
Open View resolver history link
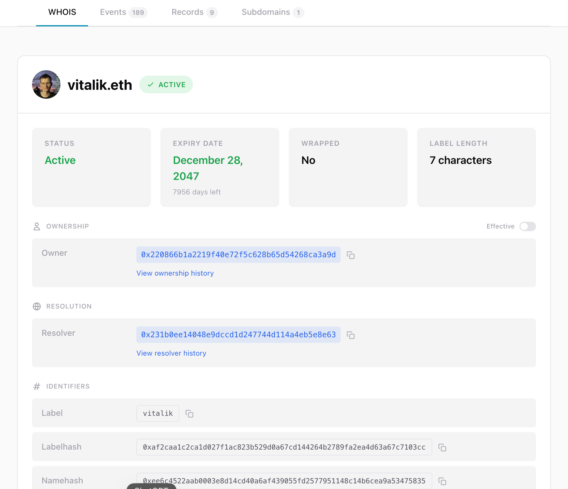[x=171, y=353]
